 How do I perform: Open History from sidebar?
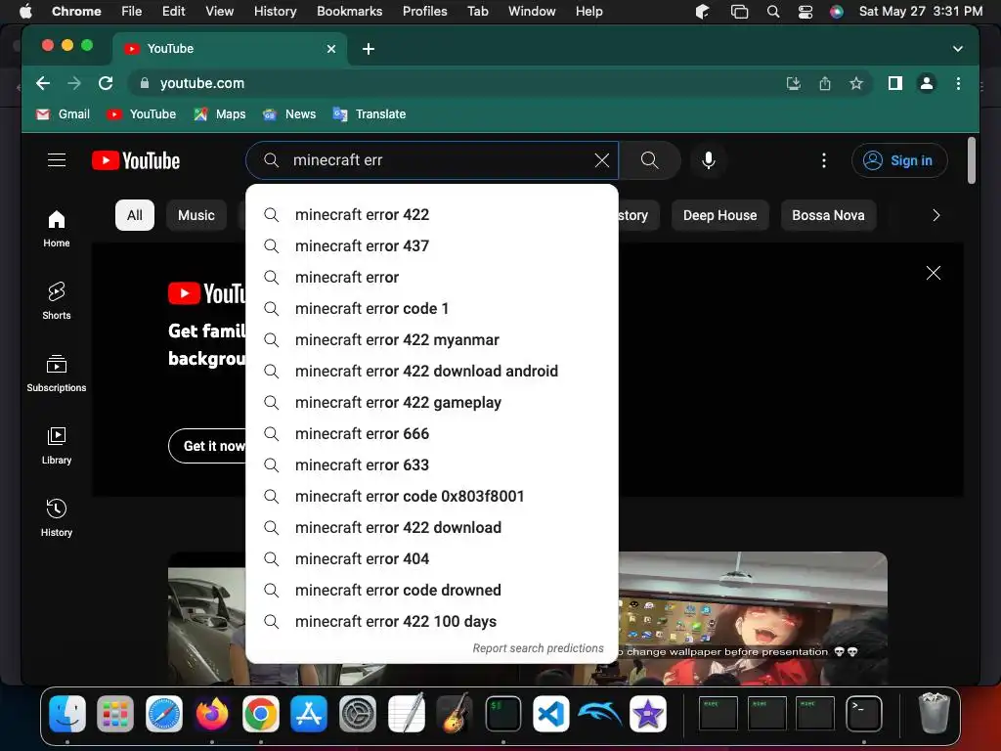click(56, 518)
